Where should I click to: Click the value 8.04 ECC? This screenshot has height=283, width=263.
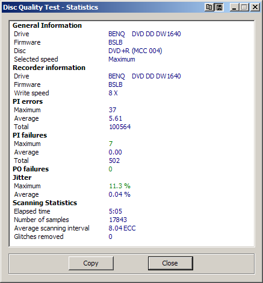122,228
